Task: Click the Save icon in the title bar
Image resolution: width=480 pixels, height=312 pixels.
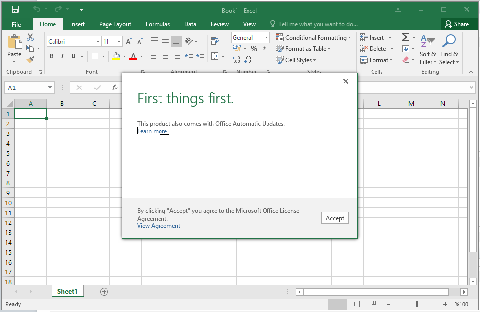Action: (x=15, y=9)
